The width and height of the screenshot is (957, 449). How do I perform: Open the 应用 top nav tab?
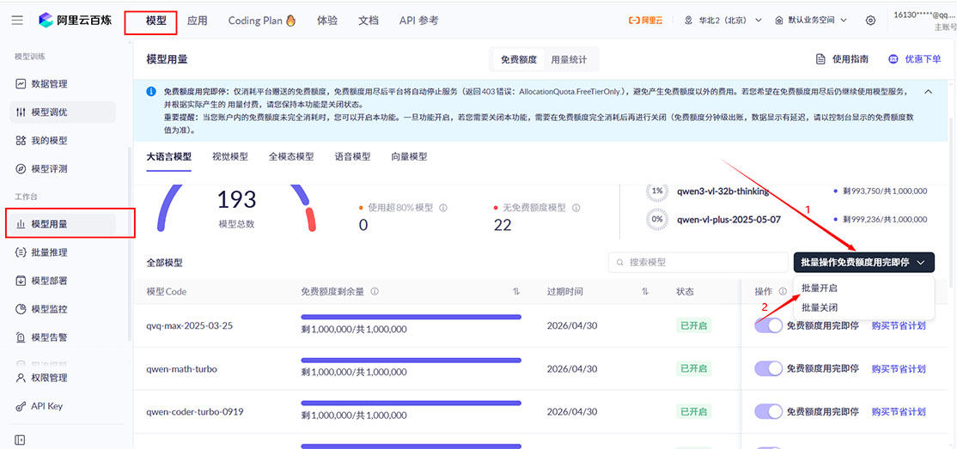pyautogui.click(x=197, y=21)
